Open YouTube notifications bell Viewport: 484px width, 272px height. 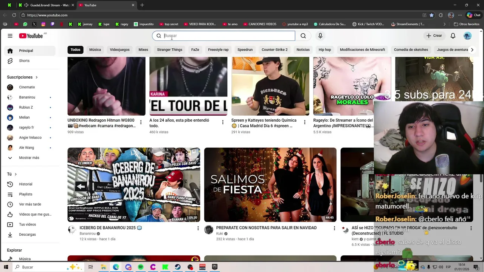[453, 36]
